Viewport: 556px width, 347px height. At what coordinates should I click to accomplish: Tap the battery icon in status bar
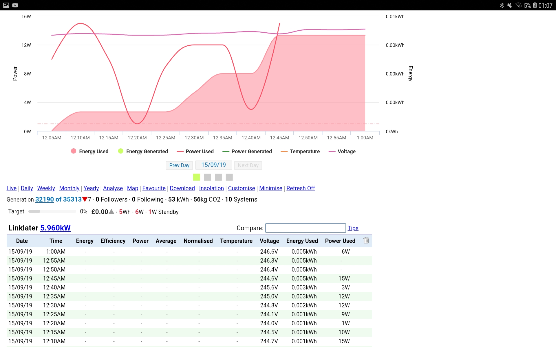coord(535,5)
